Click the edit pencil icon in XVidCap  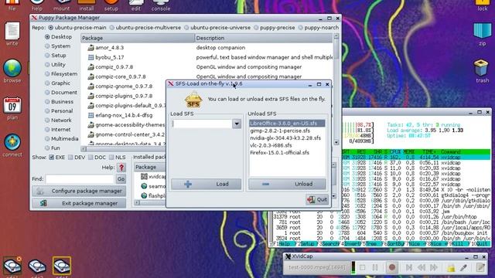480,268
